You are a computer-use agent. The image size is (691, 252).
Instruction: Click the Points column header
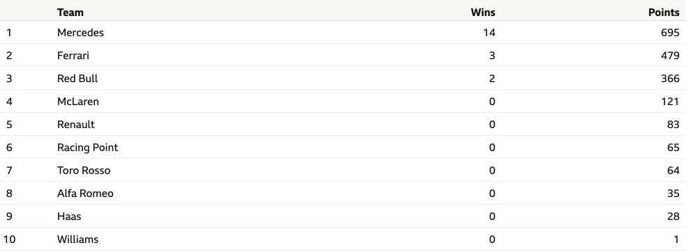664,13
